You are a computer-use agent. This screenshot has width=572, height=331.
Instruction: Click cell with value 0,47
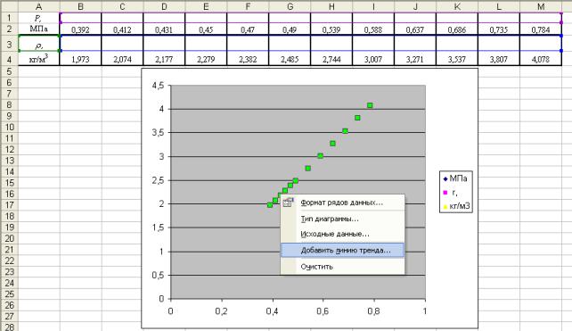[248, 29]
